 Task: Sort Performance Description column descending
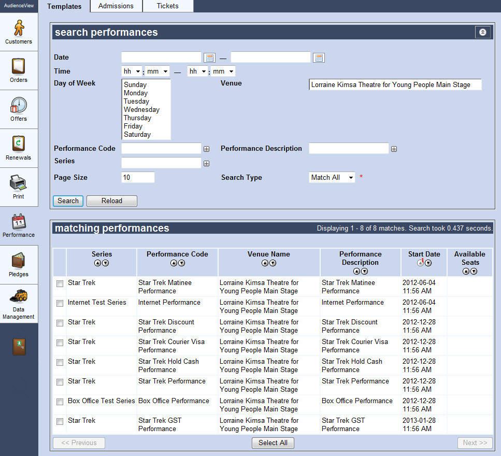point(365,272)
